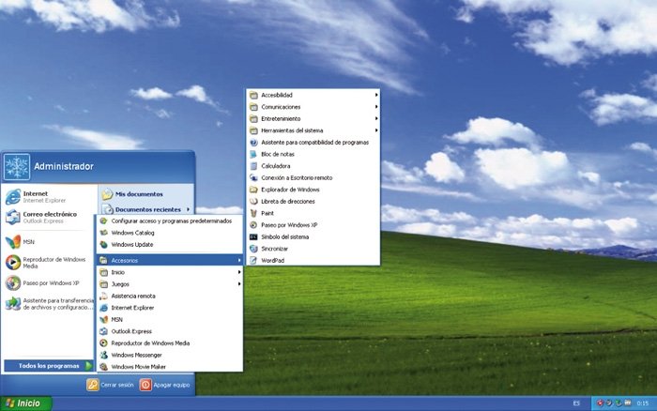Click the green Todos los programas arrow
This screenshot has height=411, width=657.
(88, 366)
